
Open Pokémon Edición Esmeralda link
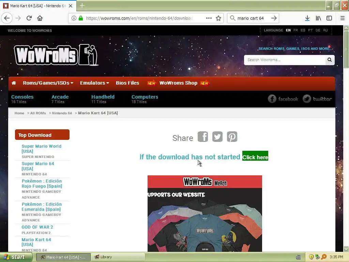coord(42,206)
